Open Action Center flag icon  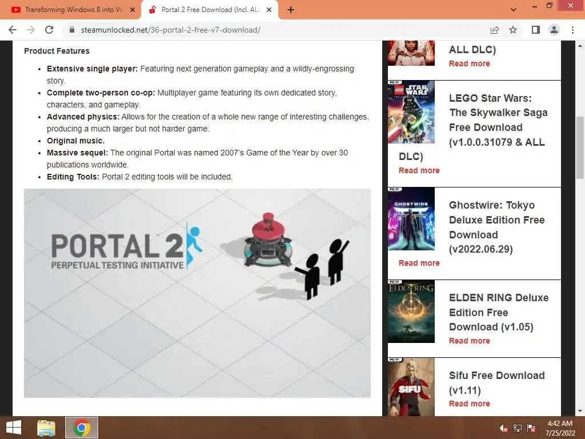coord(531,428)
